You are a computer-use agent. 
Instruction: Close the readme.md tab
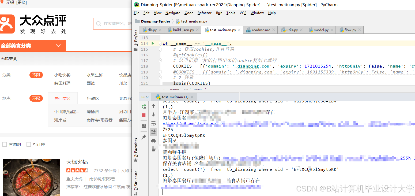pos(274,30)
